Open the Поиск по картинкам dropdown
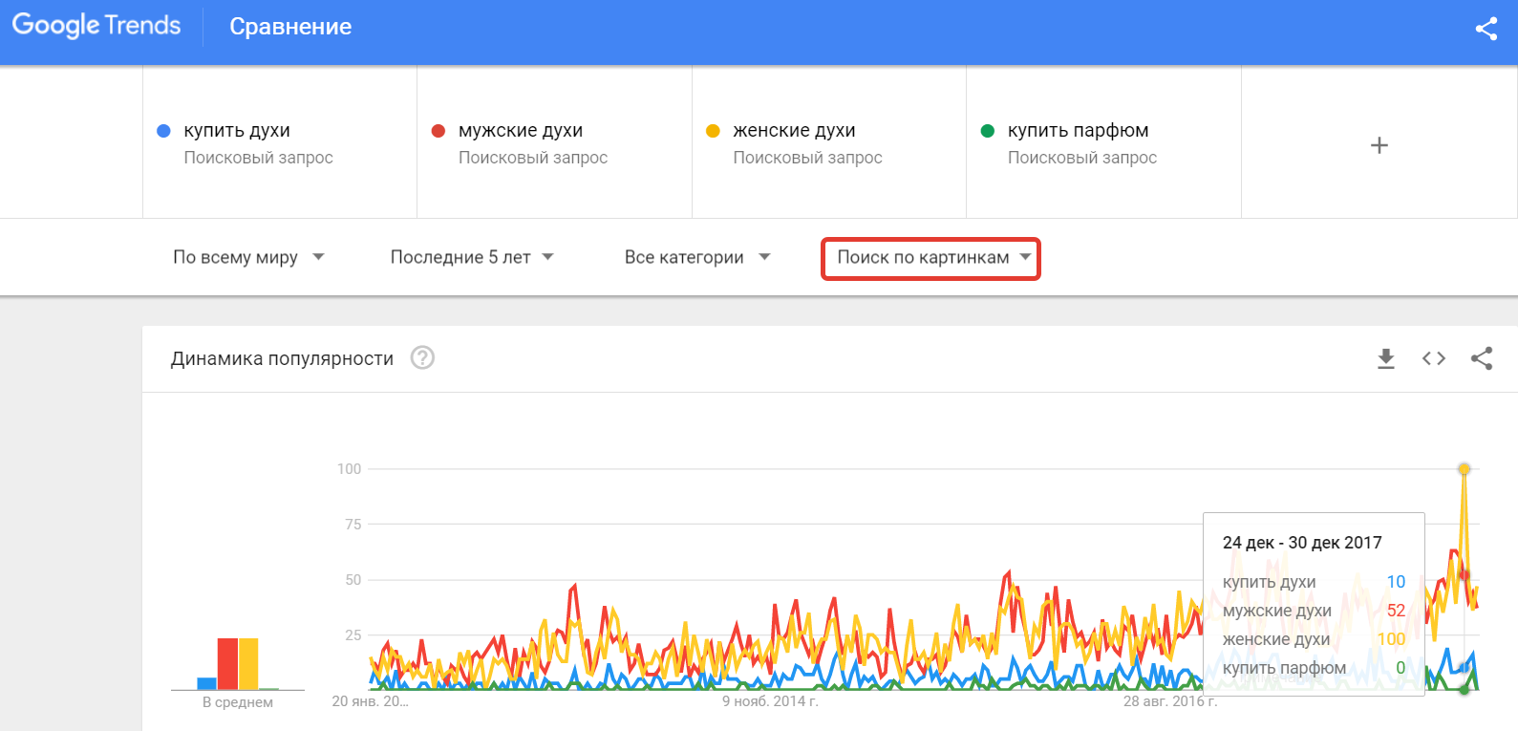Image resolution: width=1518 pixels, height=731 pixels. click(x=931, y=258)
